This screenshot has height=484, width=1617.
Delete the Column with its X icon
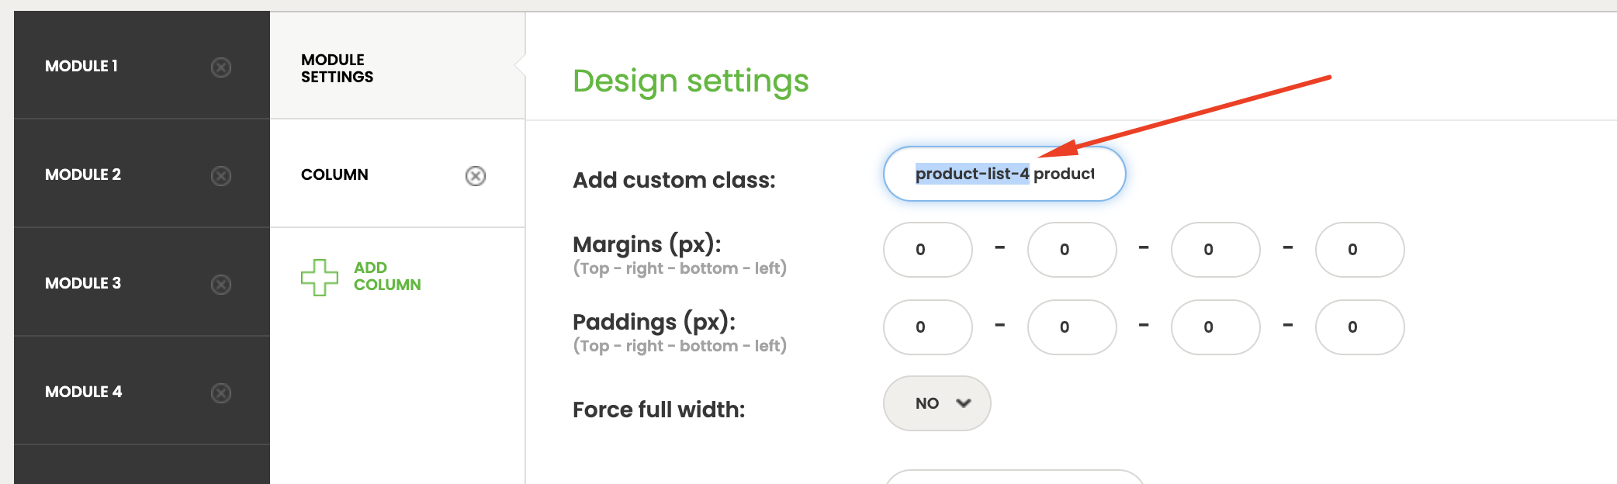[476, 176]
